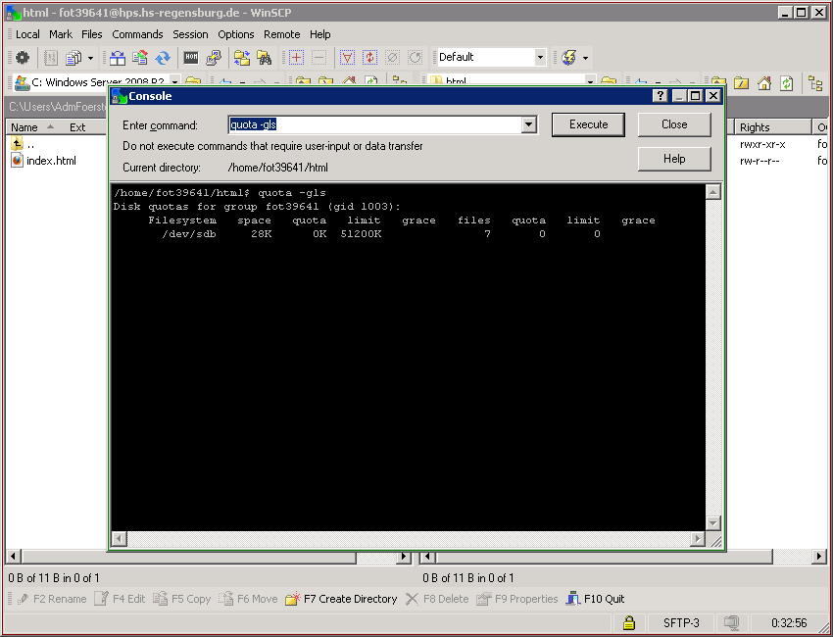The width and height of the screenshot is (833, 637).
Task: Click the rw-r--r-- rights value
Action: click(759, 161)
